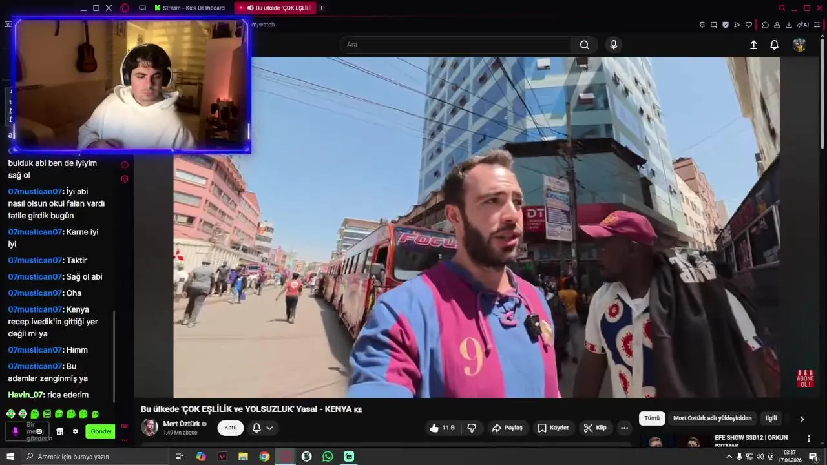Dislike the video with thumbs-down
The image size is (827, 465).
pos(472,428)
